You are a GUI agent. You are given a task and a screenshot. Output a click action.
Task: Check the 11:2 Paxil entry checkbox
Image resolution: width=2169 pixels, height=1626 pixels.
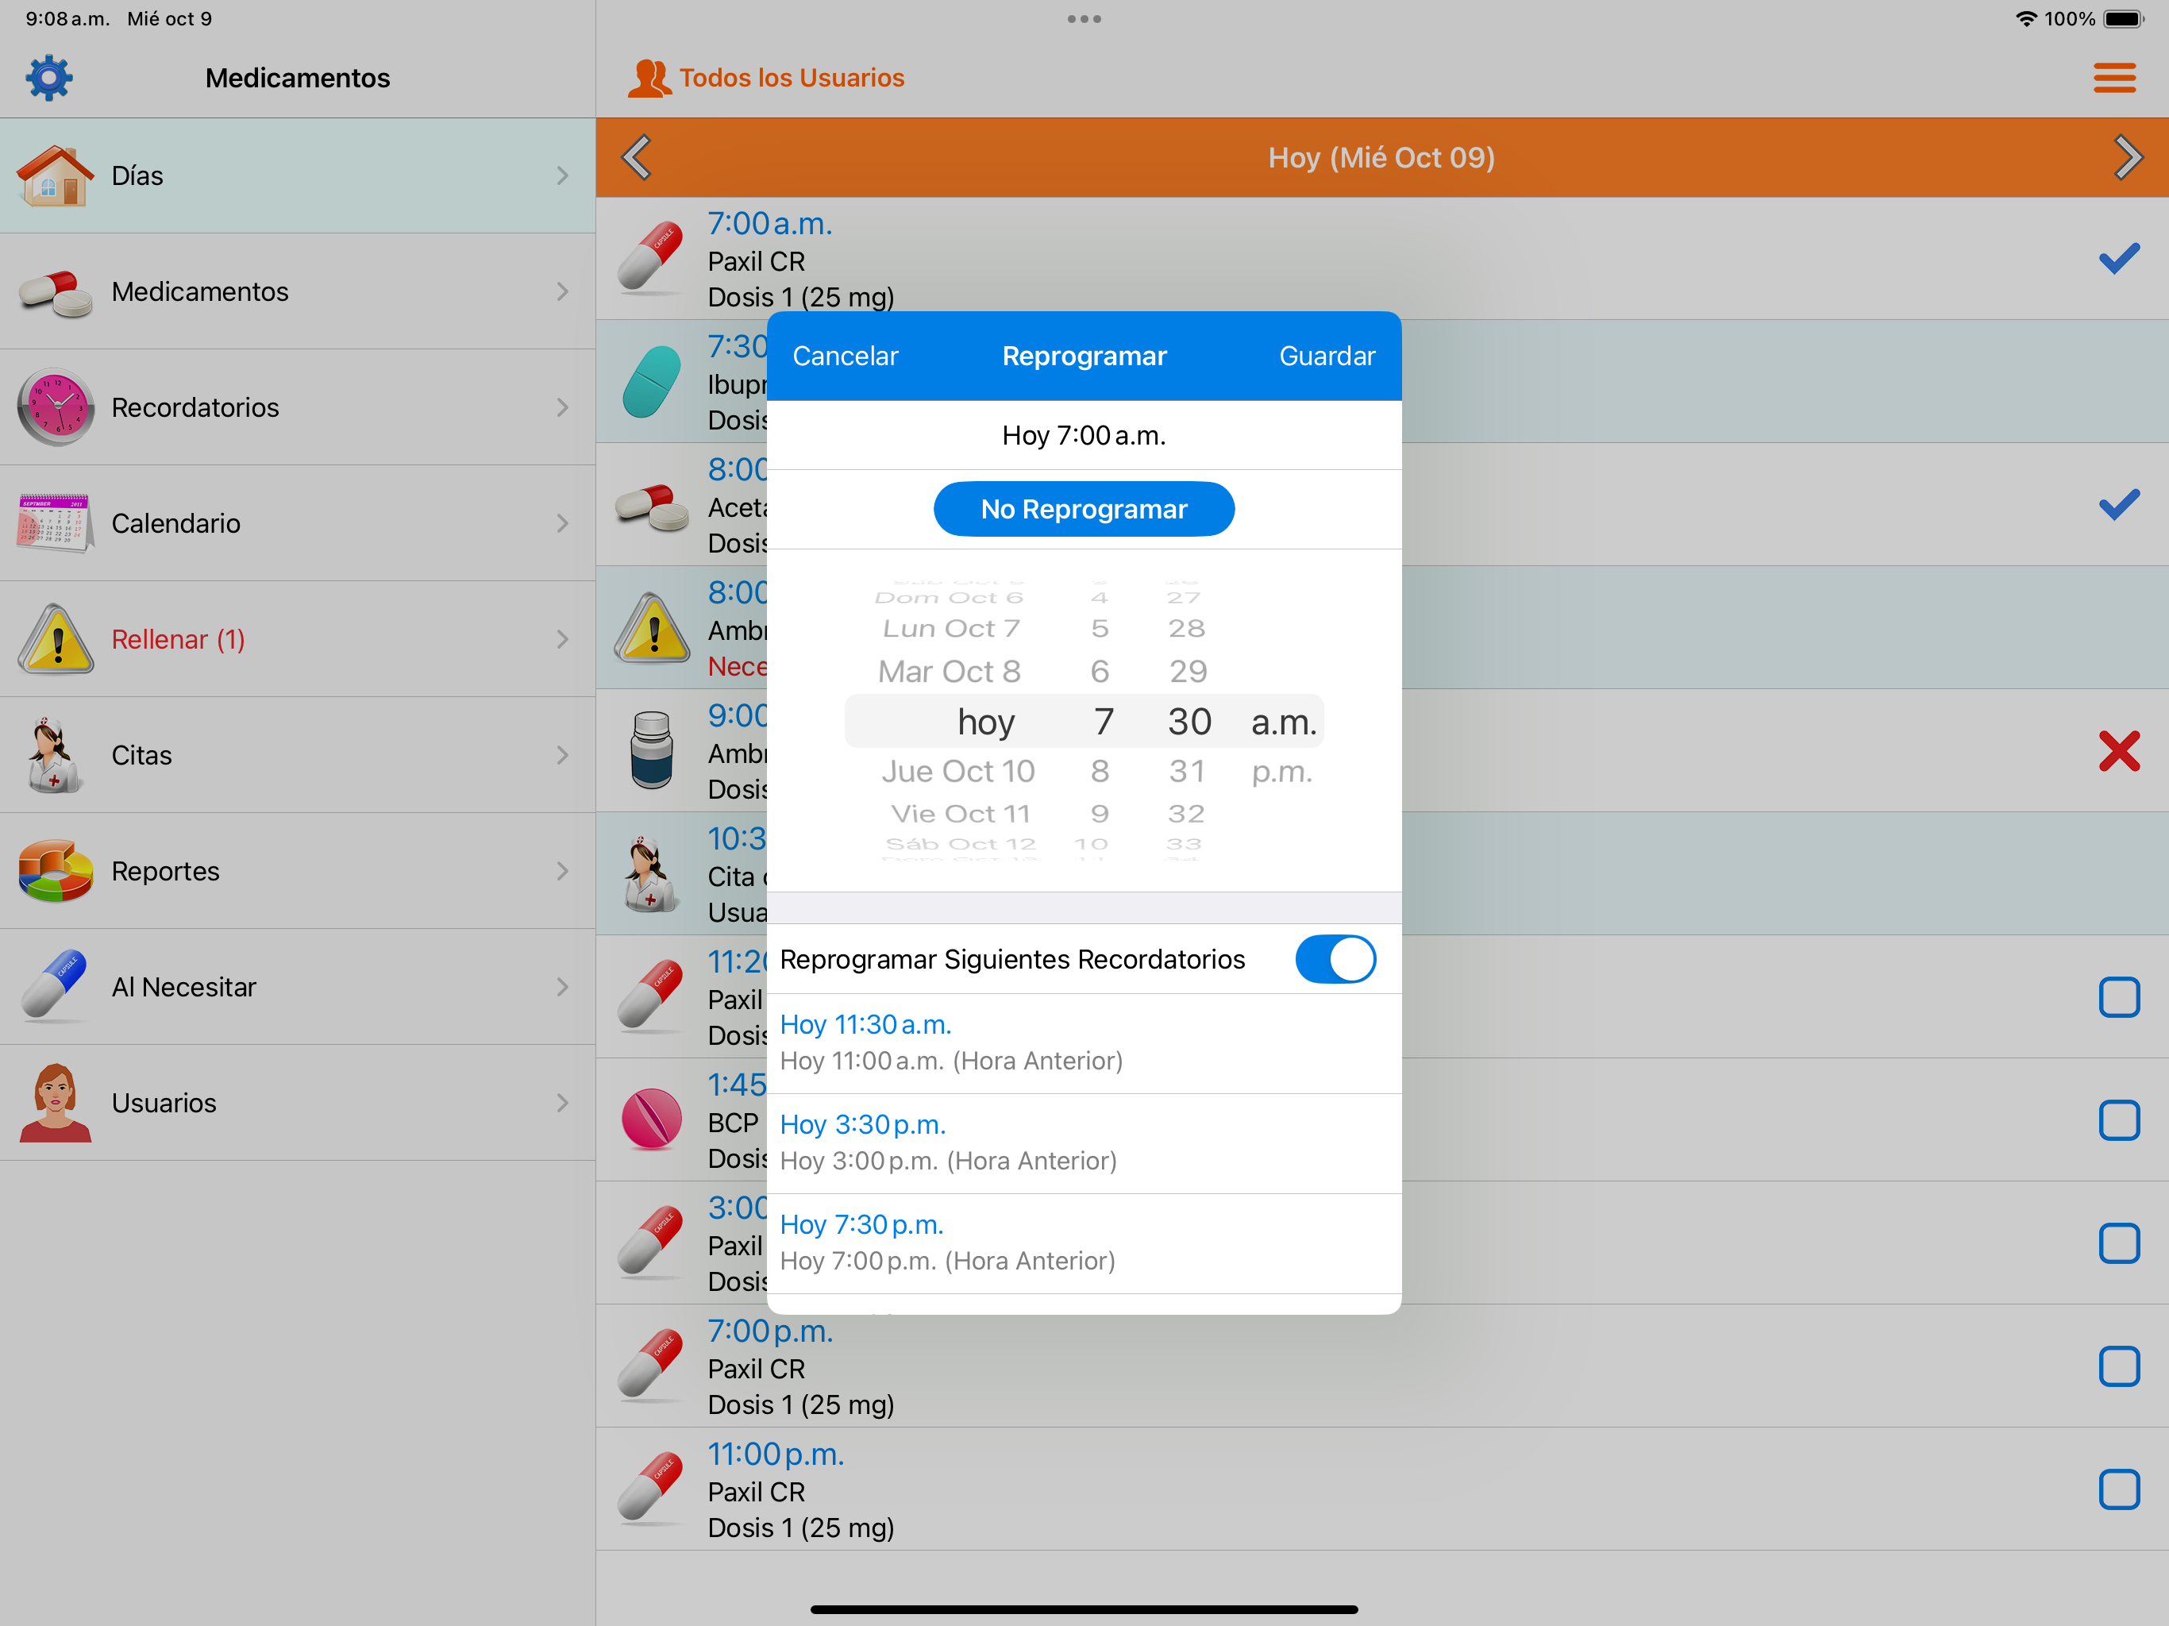(x=2118, y=997)
